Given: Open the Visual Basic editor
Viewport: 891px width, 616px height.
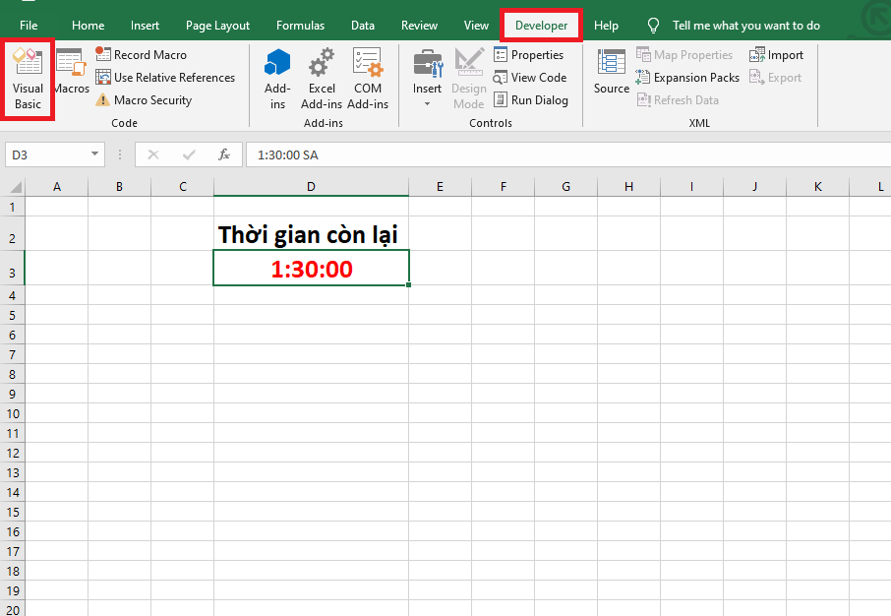Looking at the screenshot, I should point(28,79).
